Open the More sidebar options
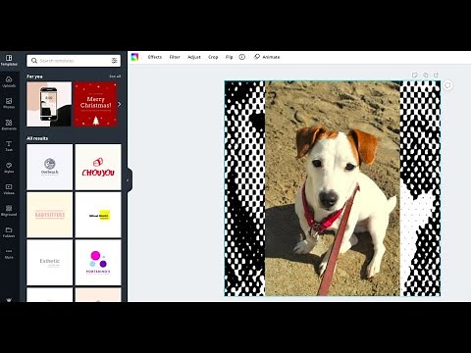The height and width of the screenshot is (353, 471). (9, 254)
